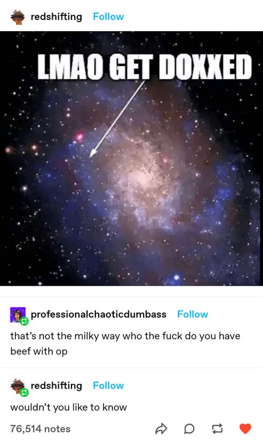Click the green reblog badge on the lower redshifting avatar

[x=24, y=392]
